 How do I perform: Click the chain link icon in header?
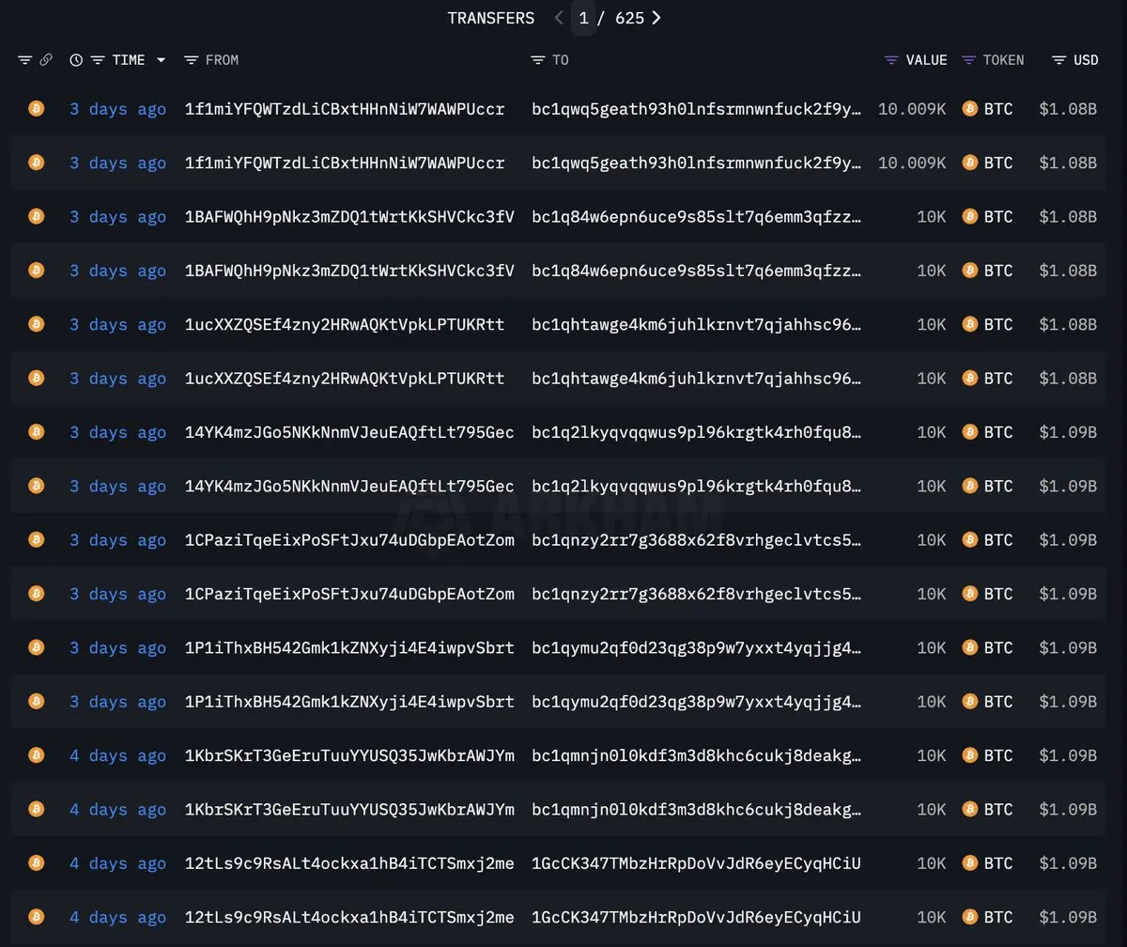46,60
